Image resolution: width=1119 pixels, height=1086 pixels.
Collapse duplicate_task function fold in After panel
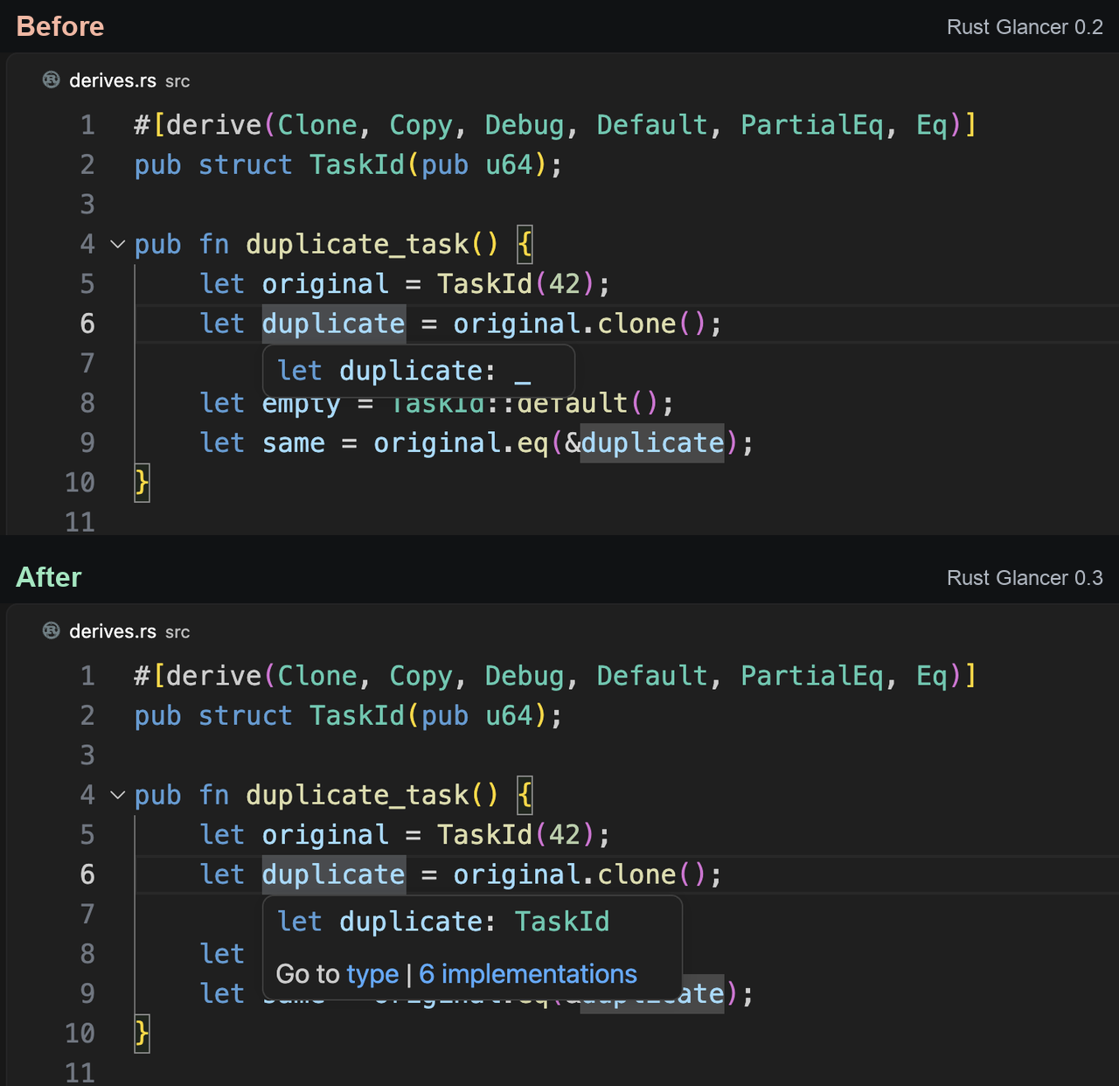tap(118, 795)
